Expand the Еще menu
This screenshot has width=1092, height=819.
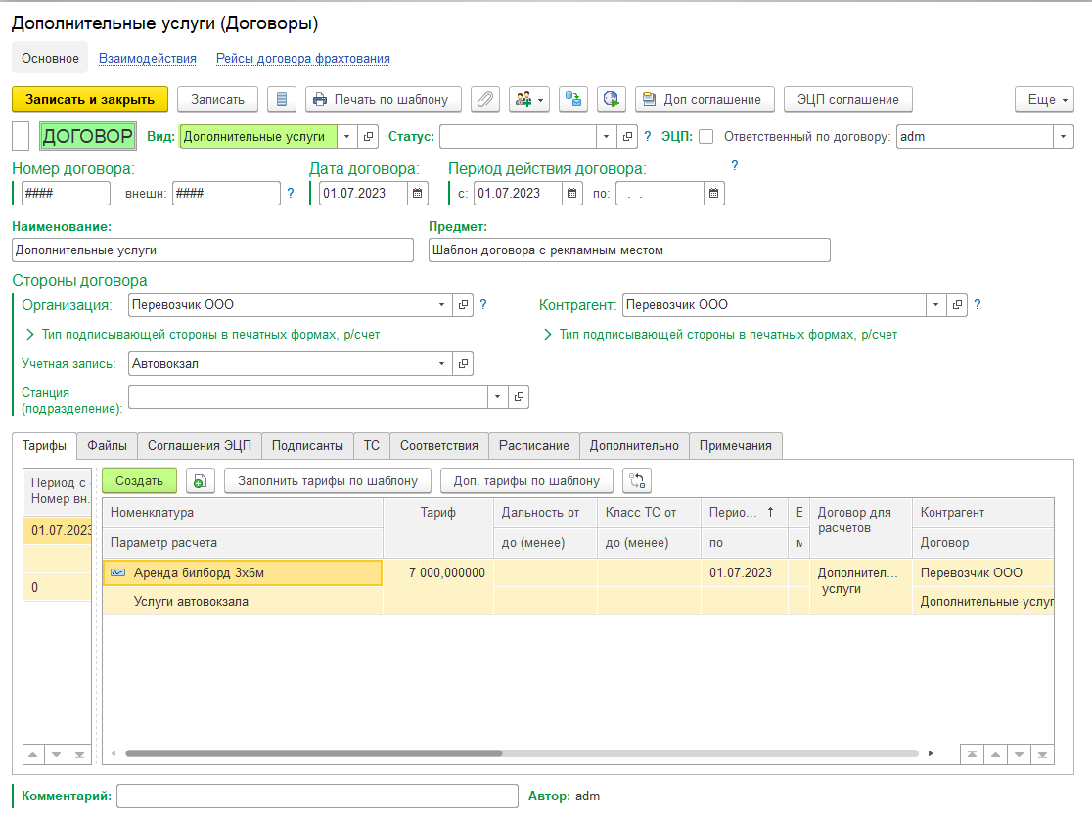[1044, 100]
